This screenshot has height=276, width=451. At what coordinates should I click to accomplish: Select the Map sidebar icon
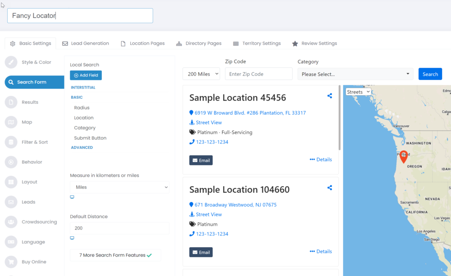11,122
